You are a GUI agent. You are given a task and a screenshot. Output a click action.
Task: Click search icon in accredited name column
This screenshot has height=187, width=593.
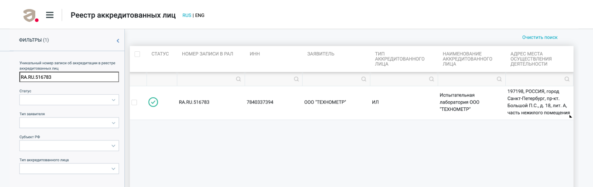pyautogui.click(x=499, y=79)
